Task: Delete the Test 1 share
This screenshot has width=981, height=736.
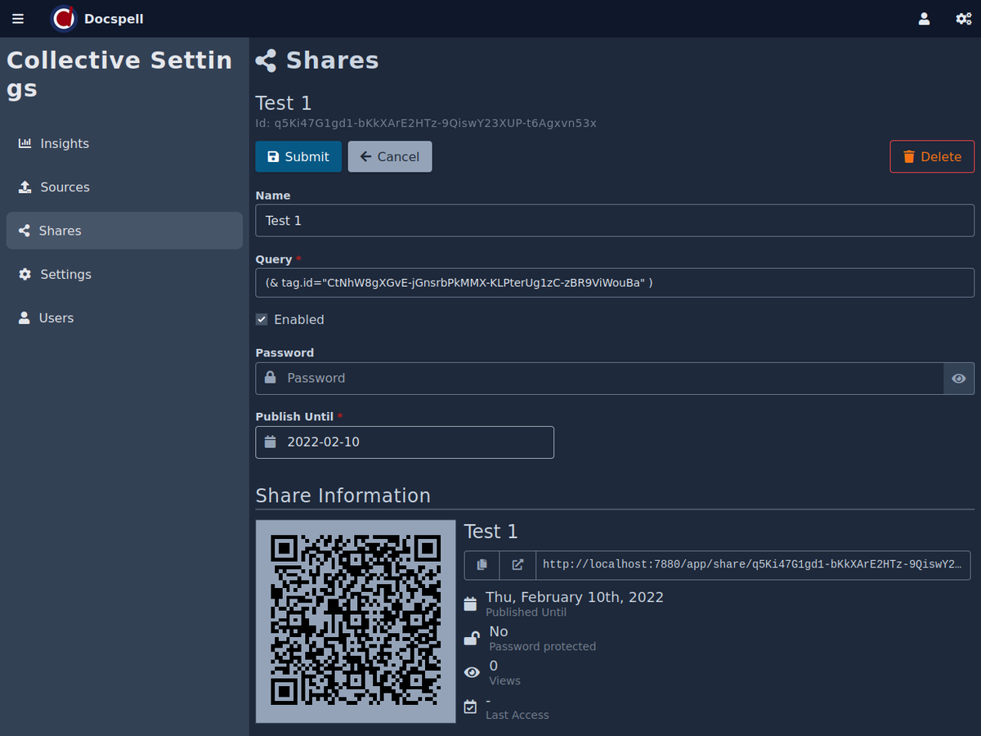Action: coord(932,157)
